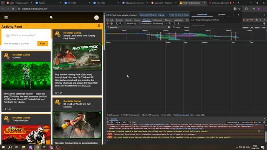
Task: Click the Status column header
Action: (174, 42)
